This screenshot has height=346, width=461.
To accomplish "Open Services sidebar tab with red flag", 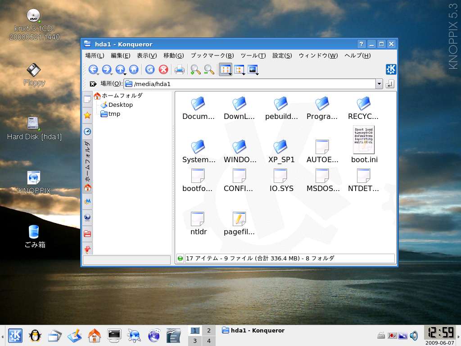I will tap(87, 249).
